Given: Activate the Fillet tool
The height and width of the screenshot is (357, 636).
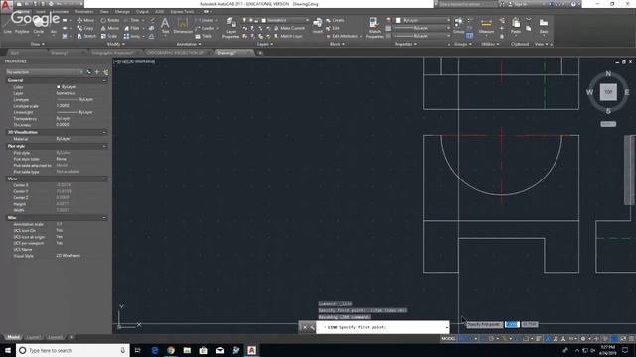Looking at the screenshot, I should [132, 28].
